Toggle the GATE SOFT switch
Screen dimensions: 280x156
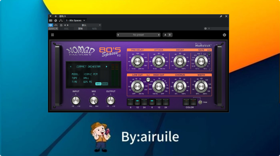click(x=209, y=54)
